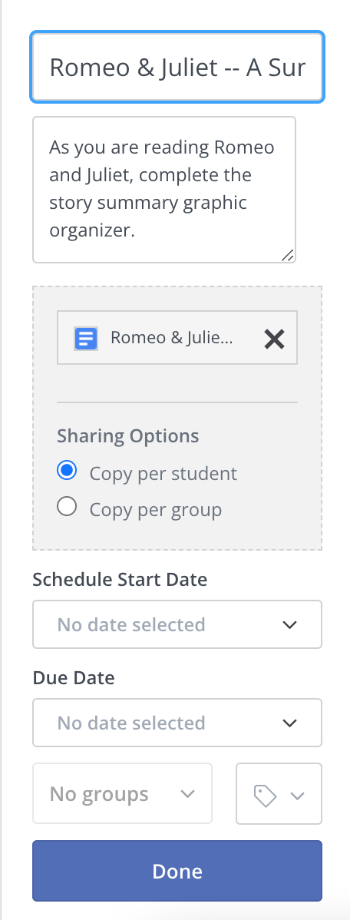Screen dimensions: 350x920
Task: Select Copy per student radio button
Action: coord(67,471)
